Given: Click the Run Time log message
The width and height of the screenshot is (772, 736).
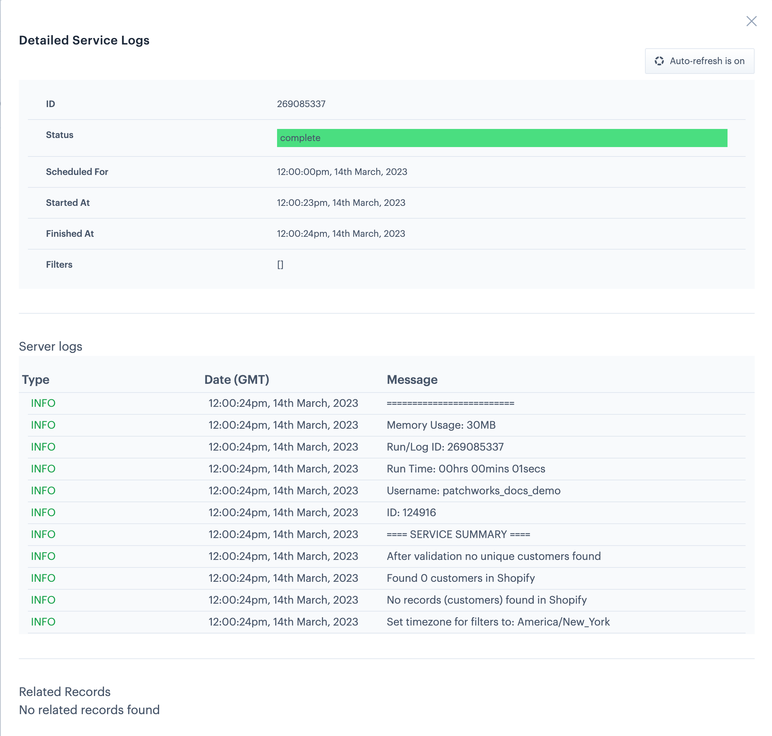Looking at the screenshot, I should [465, 469].
